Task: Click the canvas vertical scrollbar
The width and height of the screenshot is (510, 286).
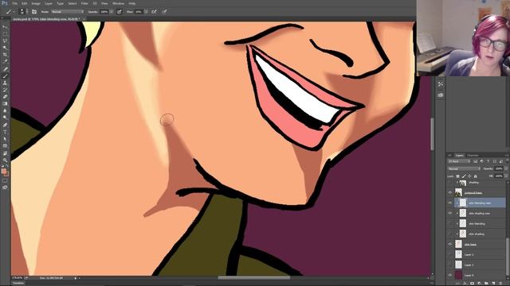Action: click(x=432, y=134)
